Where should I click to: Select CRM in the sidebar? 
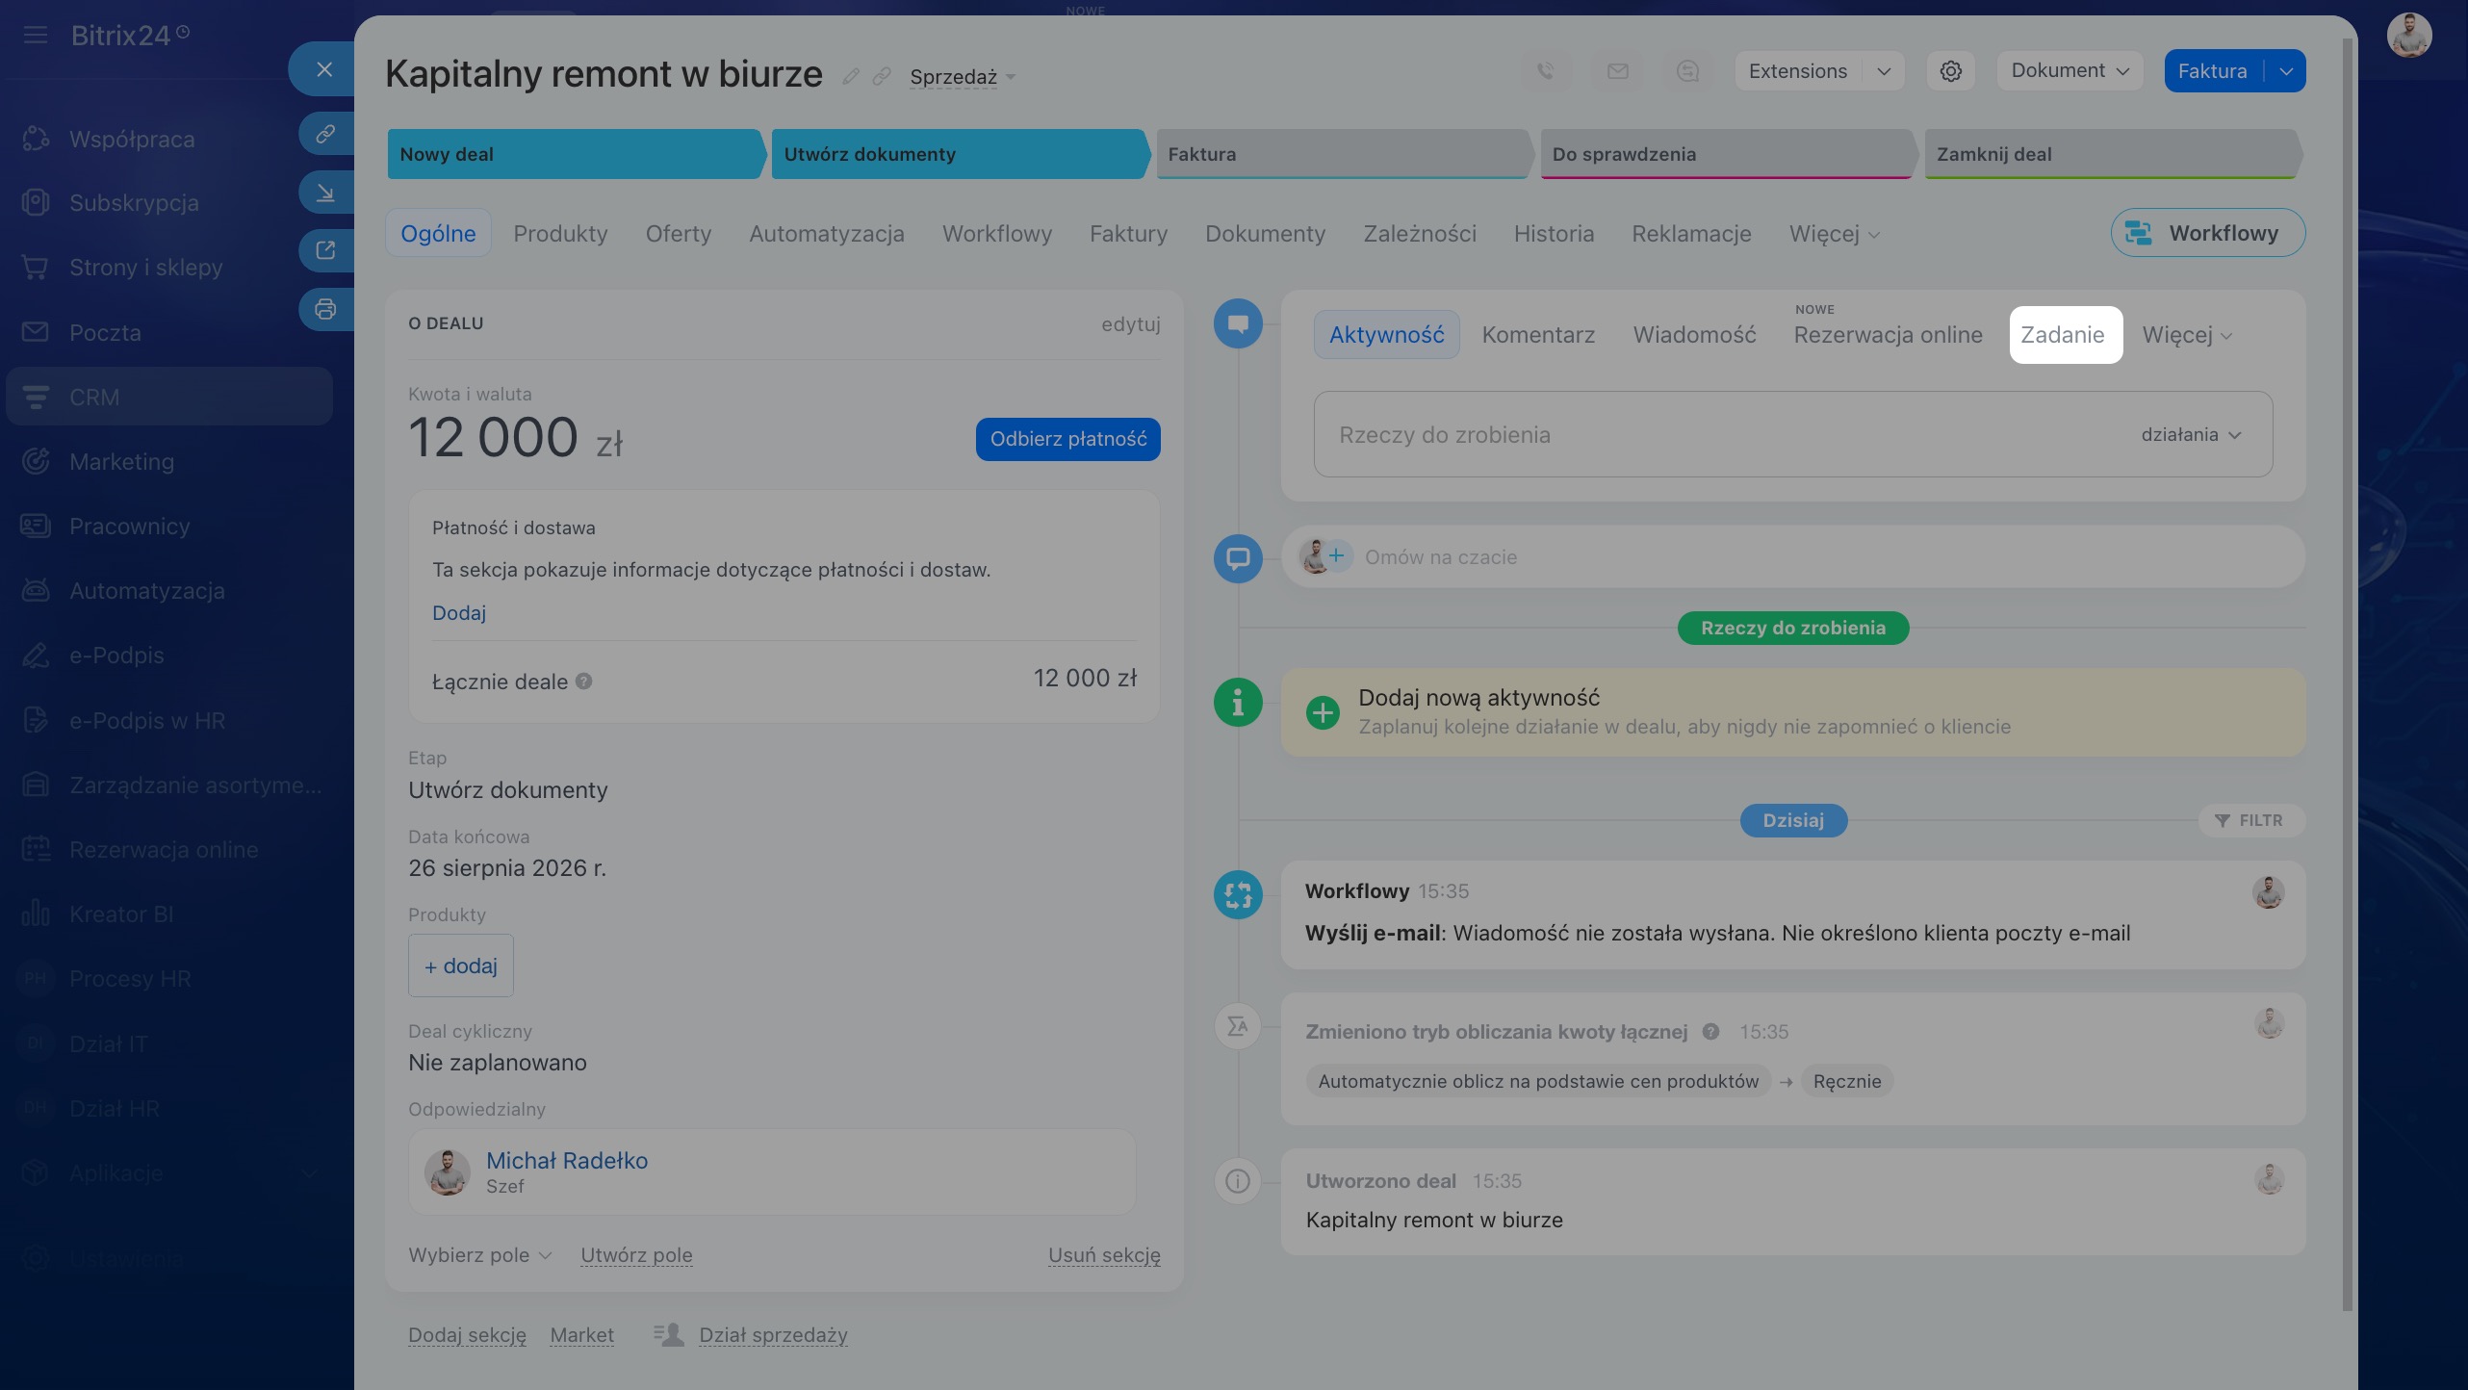pyautogui.click(x=169, y=397)
